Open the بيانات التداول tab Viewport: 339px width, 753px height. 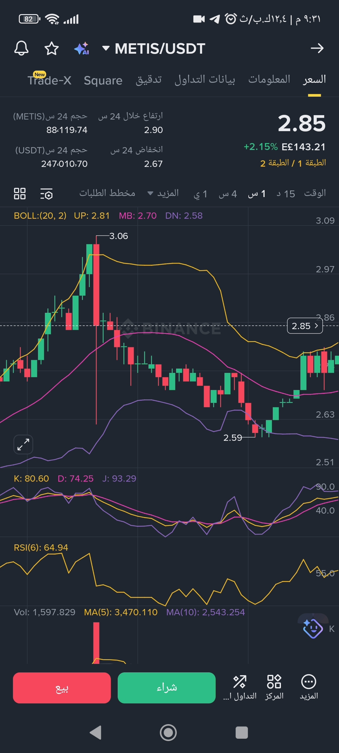pyautogui.click(x=205, y=80)
